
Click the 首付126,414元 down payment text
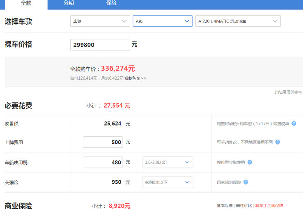[x=84, y=78]
